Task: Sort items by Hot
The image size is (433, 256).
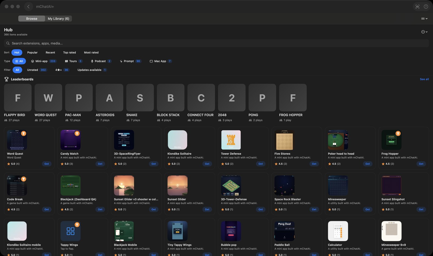Action: point(17,52)
